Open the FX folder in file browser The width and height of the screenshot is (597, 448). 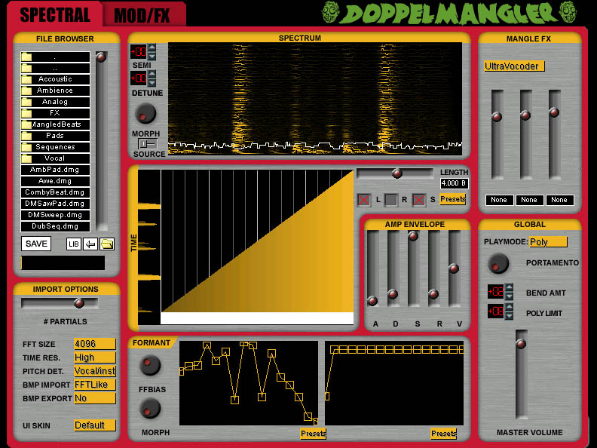55,113
